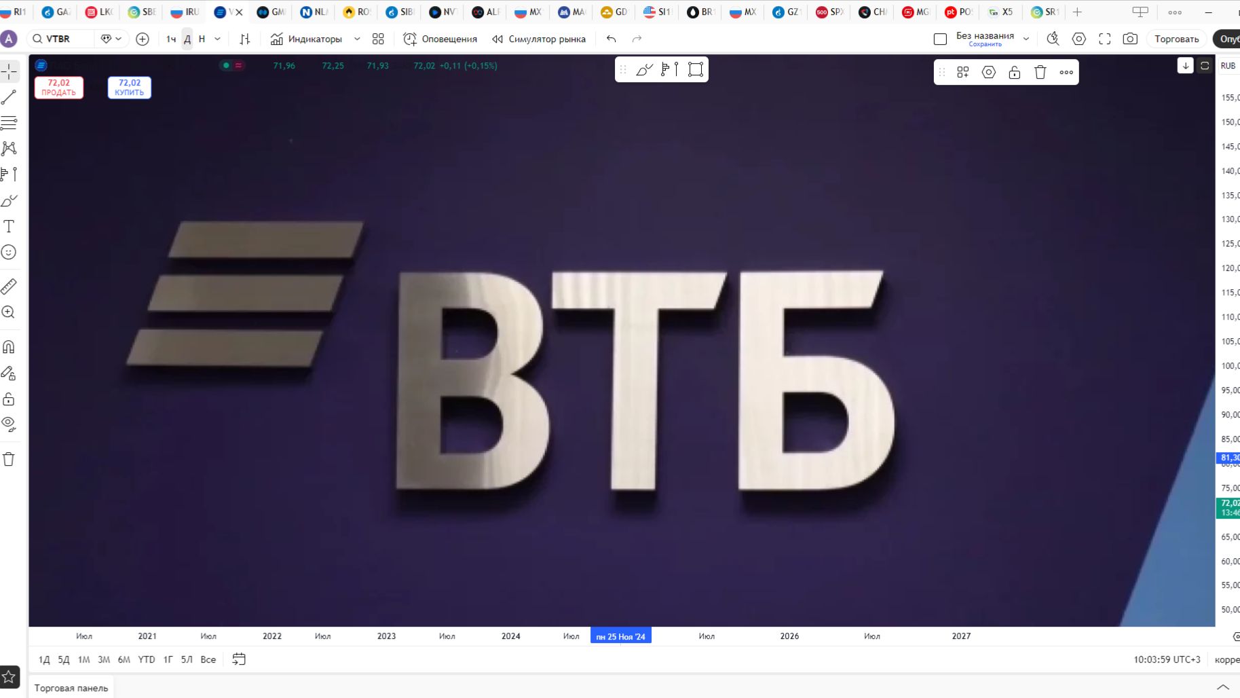Lock the selected drawing with the padlock

(x=1015, y=72)
